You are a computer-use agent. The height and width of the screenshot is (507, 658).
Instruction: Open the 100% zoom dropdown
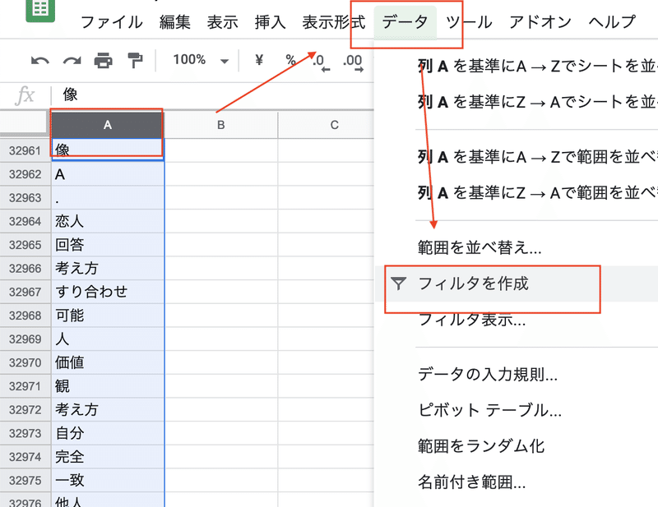(201, 60)
